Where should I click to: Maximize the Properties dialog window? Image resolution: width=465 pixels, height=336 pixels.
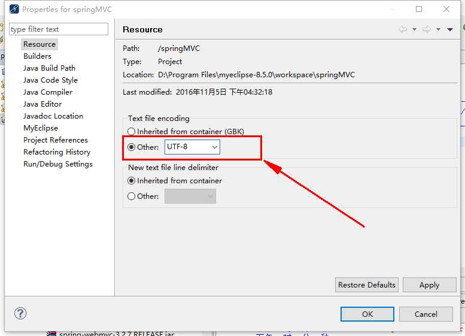(x=419, y=9)
